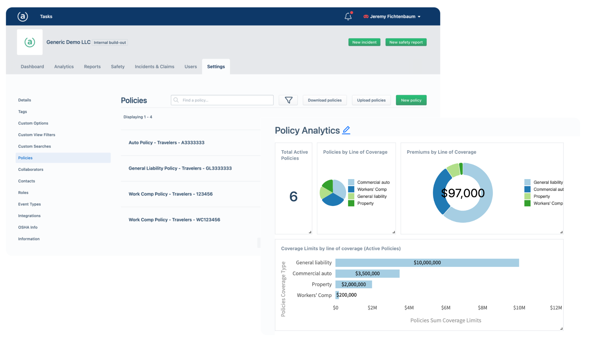
Task: Open OSHA Info settings
Action: 28,227
